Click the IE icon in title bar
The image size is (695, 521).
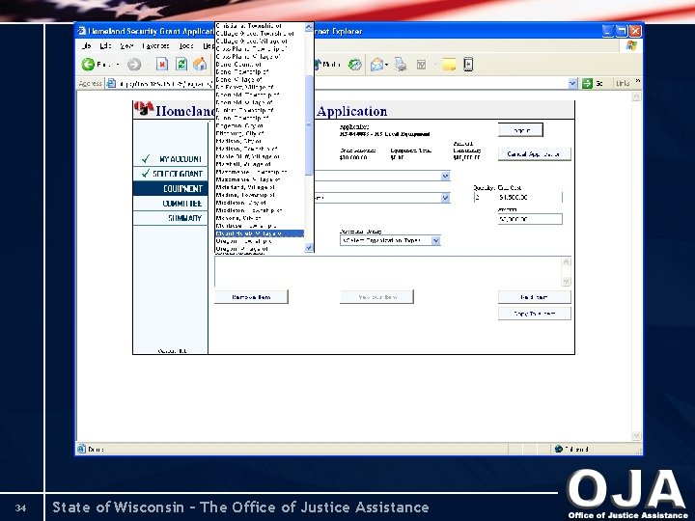click(x=81, y=31)
